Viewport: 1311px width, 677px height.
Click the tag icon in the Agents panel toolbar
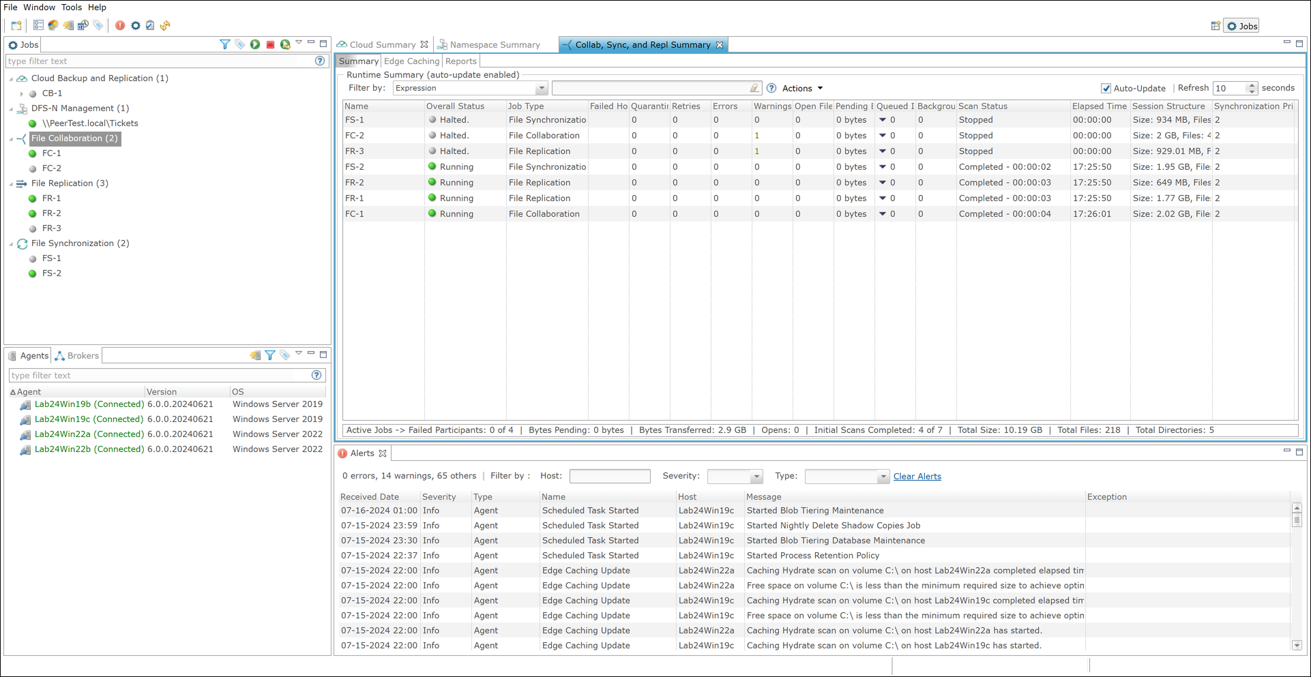tap(285, 355)
